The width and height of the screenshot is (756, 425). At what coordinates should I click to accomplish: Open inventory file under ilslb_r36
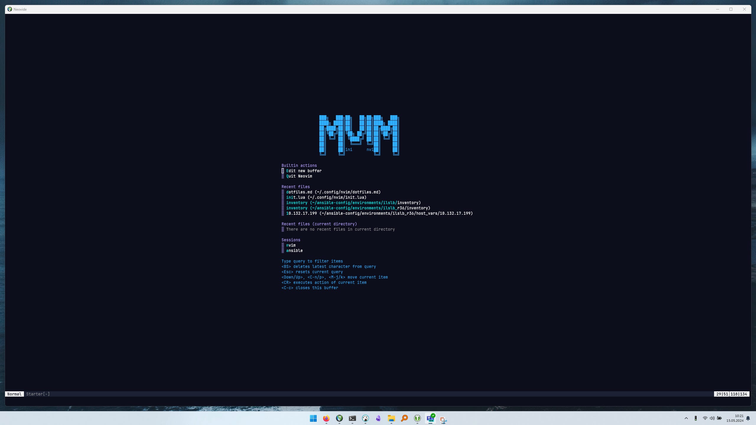point(358,208)
